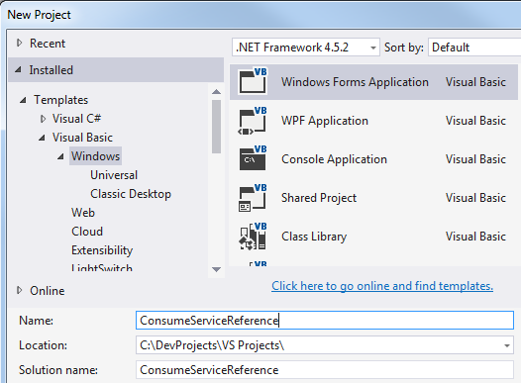Collapse the Templates tree node
The height and width of the screenshot is (383, 521).
(x=23, y=100)
